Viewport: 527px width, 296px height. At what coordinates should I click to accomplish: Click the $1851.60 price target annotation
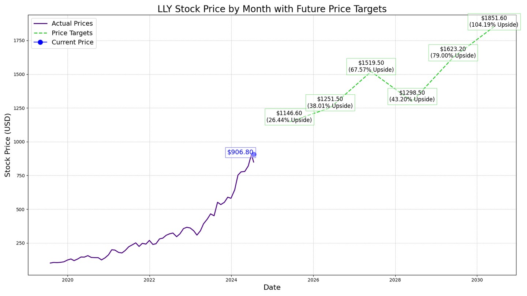(x=494, y=22)
